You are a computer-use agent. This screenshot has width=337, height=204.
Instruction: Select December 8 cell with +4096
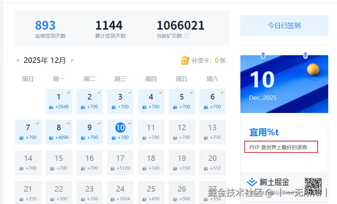pos(59,132)
